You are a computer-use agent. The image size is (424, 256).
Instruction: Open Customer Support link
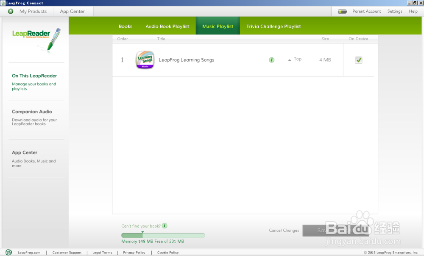[67, 253]
